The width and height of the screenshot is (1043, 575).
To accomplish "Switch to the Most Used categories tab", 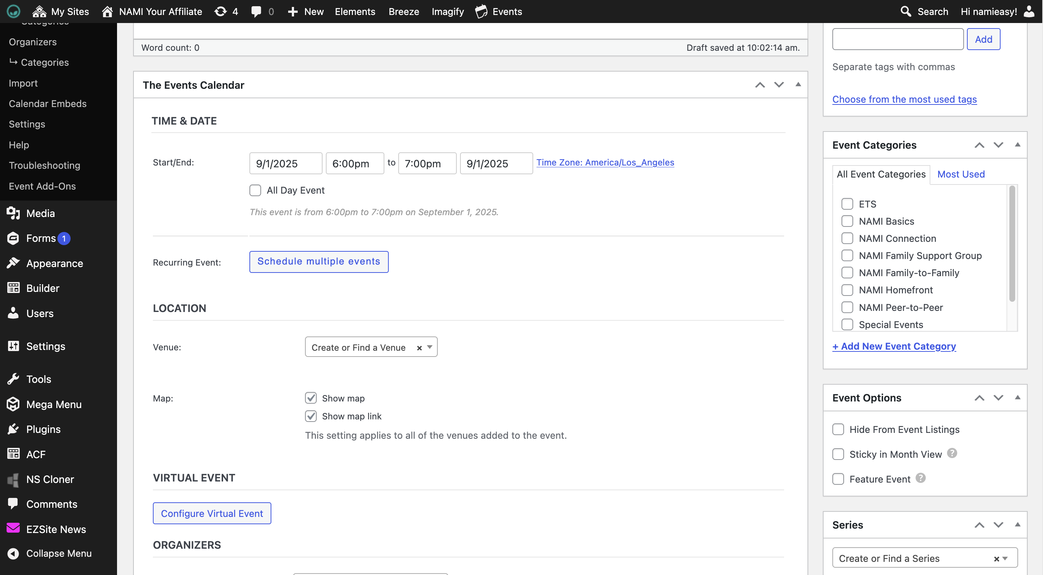I will pyautogui.click(x=961, y=174).
